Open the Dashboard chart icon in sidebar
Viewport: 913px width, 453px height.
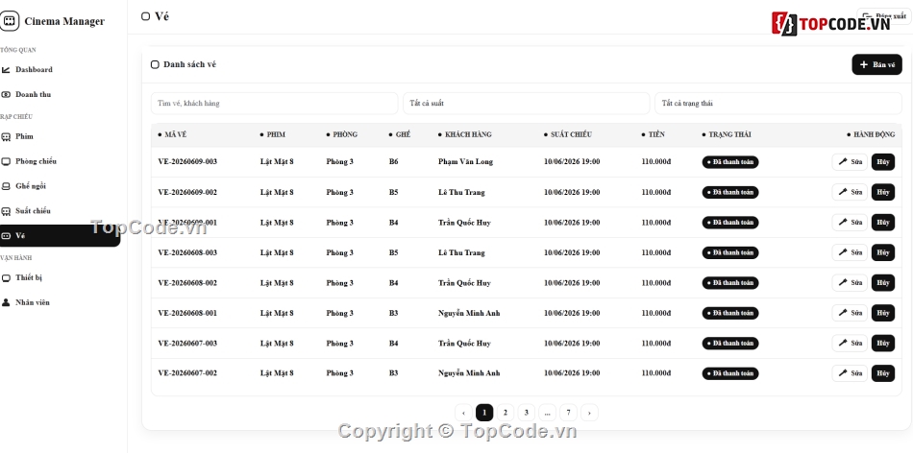(x=6, y=70)
